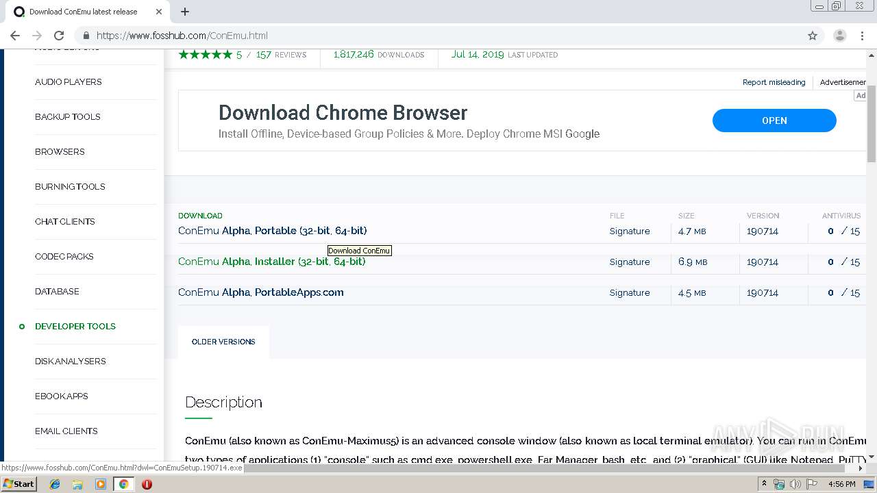Click the site lock icon in the address bar

[86, 36]
